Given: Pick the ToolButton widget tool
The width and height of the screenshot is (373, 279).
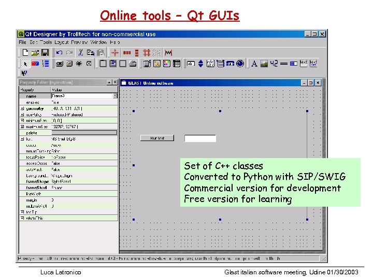Looking at the screenshot, I should click(69, 64).
